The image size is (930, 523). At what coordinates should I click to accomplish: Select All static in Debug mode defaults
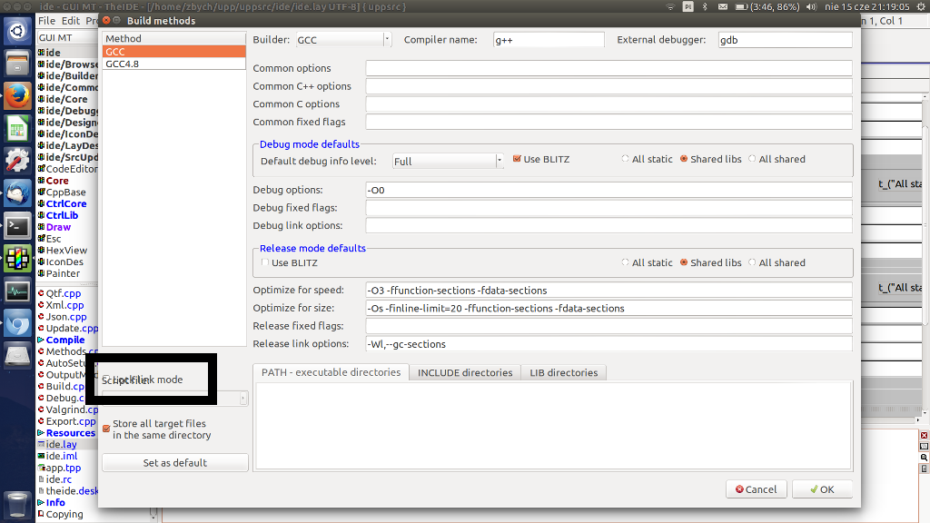pyautogui.click(x=625, y=160)
